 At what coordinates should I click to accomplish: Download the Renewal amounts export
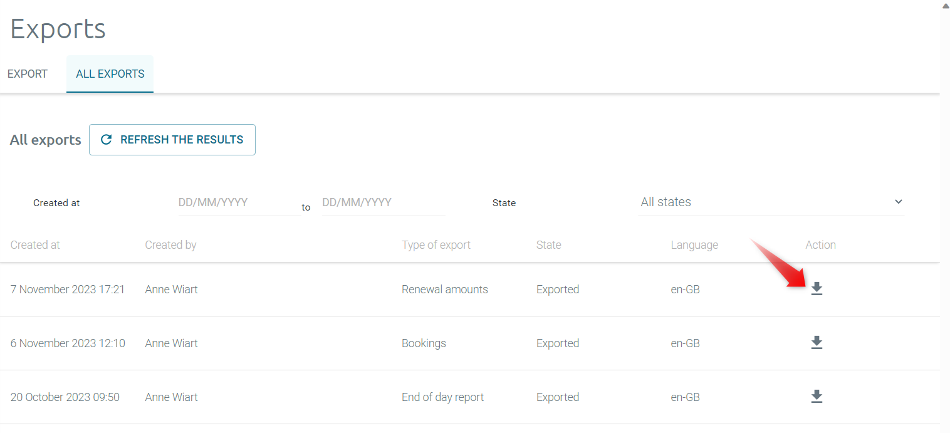tap(817, 289)
